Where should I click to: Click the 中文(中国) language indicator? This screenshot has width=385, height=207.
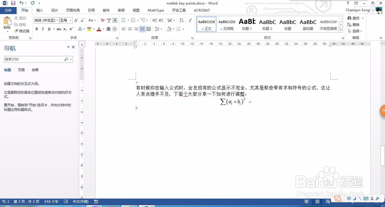pos(80,202)
